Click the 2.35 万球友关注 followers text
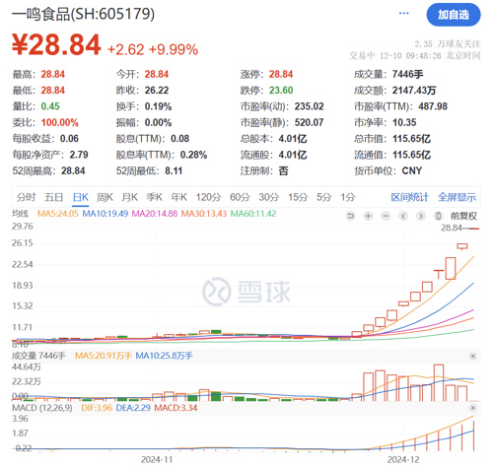Viewport: 493px width, 466px height. [448, 44]
